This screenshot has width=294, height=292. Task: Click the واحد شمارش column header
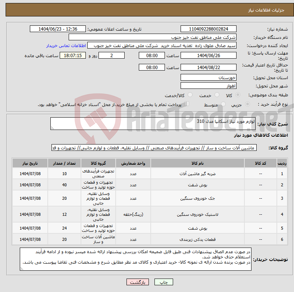point(133,163)
